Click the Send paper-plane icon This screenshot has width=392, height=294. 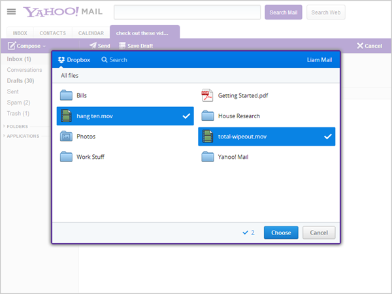(93, 45)
